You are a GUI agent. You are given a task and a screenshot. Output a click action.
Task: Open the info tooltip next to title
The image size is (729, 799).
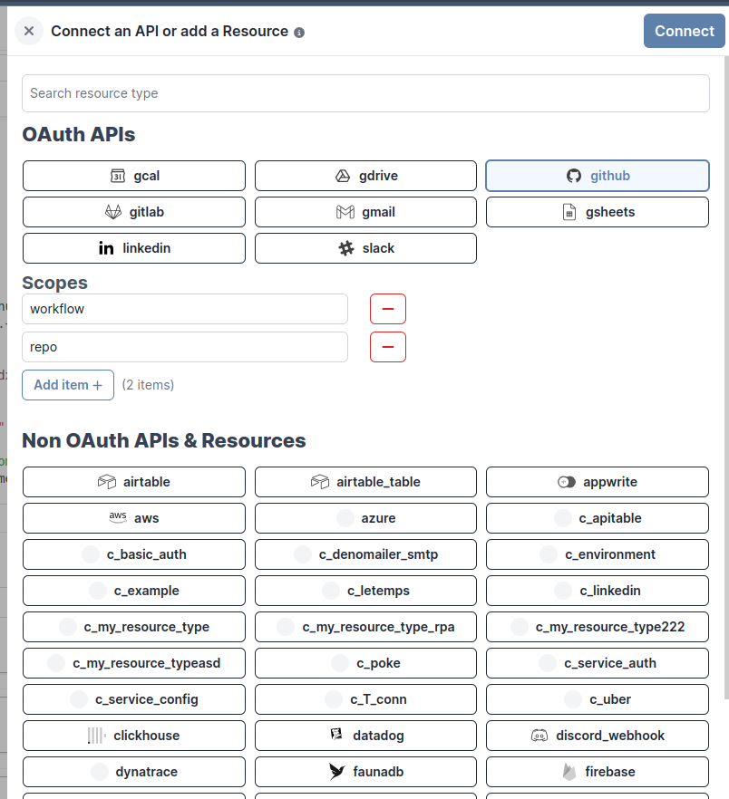(298, 31)
